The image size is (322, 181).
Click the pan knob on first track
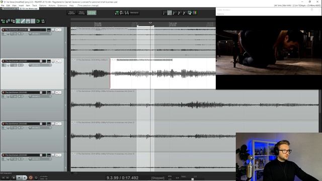click(53, 30)
